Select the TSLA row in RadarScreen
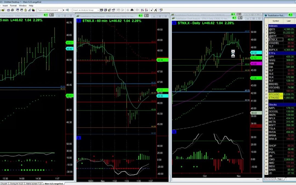Image resolution: width=296 pixels, height=185 pixels. click(280, 129)
